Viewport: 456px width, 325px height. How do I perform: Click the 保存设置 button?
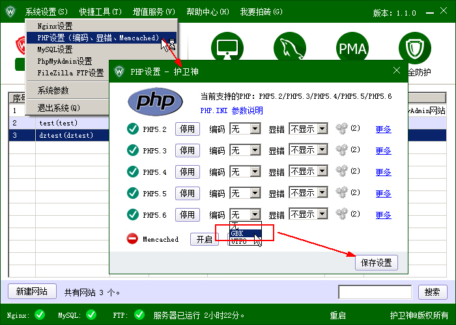point(377,263)
